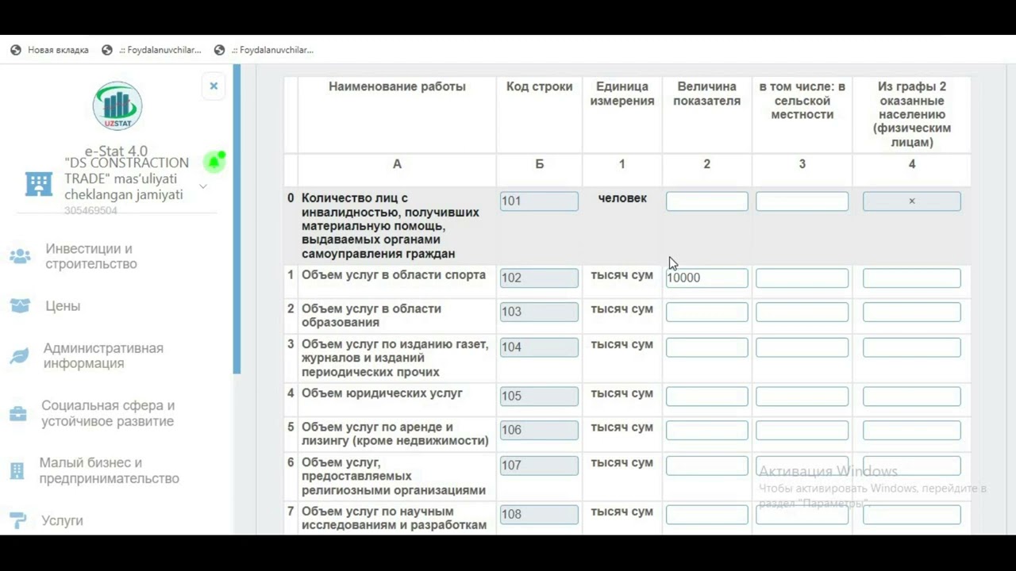The image size is (1016, 571).
Task: Click the e-Stat 4.0 title text
Action: pyautogui.click(x=117, y=151)
